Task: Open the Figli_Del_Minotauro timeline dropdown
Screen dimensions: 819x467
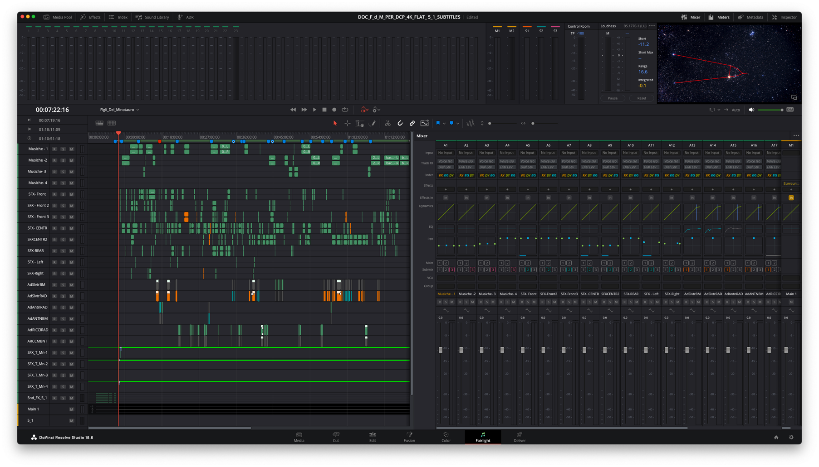Action: point(120,110)
